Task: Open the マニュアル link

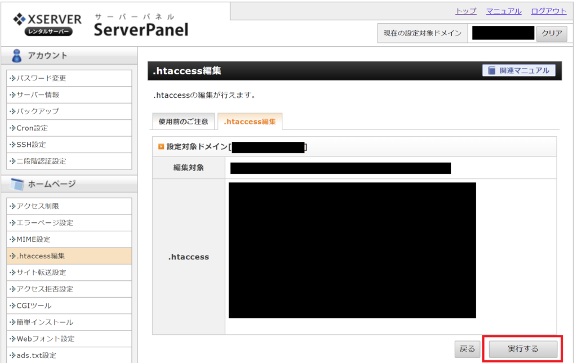Action: click(504, 11)
